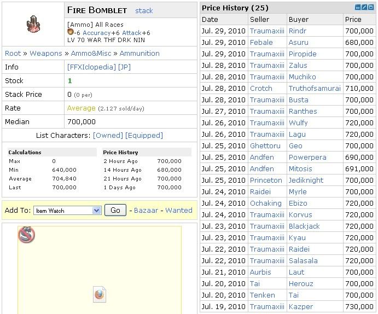This screenshot has width=378, height=314.
Task: Click the slash icon in Price History header
Action: click(x=364, y=7)
